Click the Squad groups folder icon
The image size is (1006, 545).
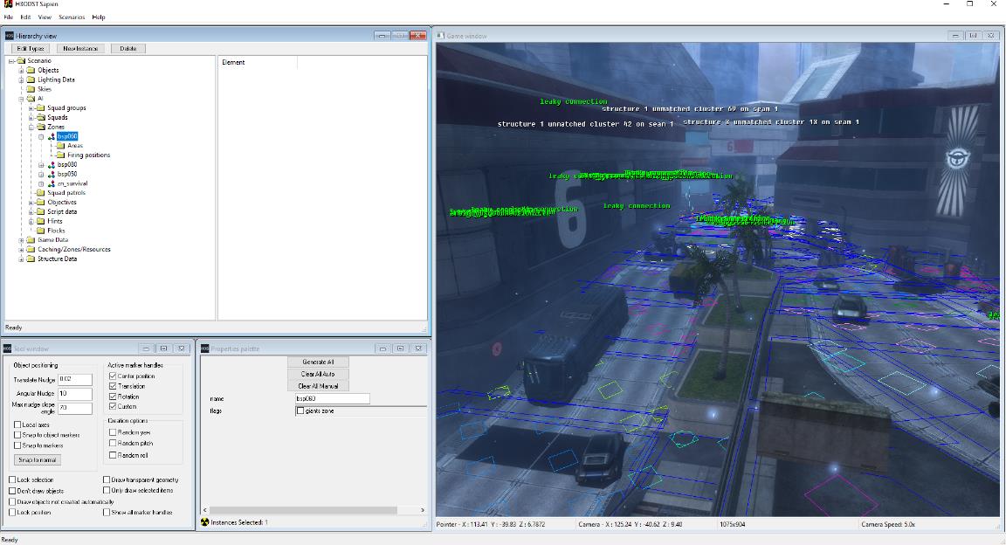40,107
